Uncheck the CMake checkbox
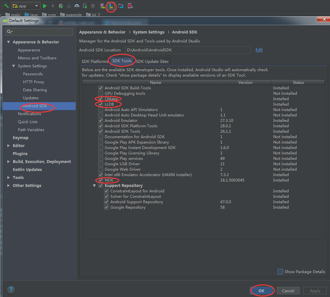Viewport: 330px width, 297px height. (x=101, y=99)
